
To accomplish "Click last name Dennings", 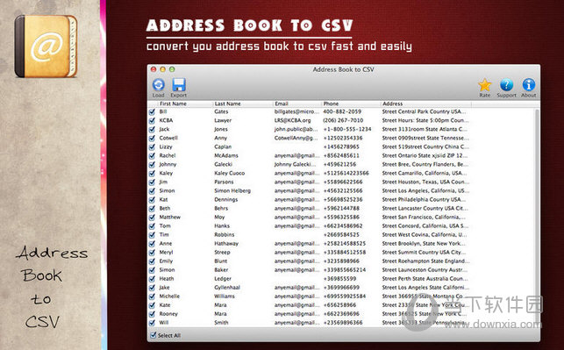I will 226,199.
